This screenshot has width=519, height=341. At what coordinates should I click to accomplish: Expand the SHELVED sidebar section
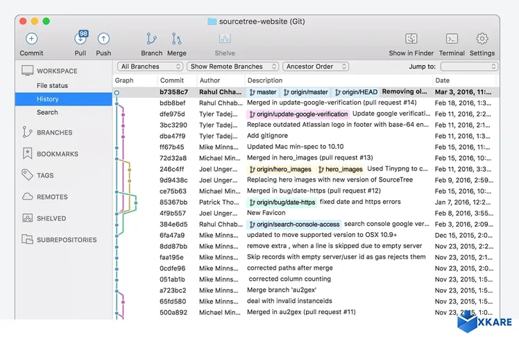point(51,218)
